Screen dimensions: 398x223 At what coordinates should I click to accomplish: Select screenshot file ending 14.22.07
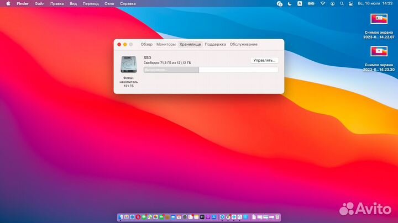point(379,26)
